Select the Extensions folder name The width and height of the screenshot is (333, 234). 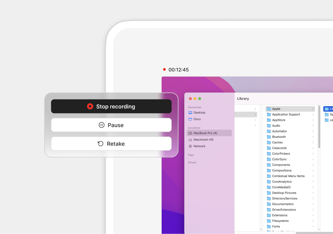(x=280, y=215)
